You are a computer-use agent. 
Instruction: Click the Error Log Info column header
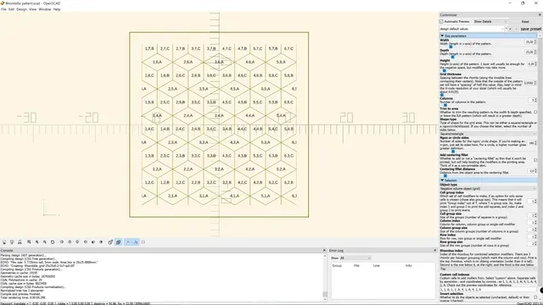[x=409, y=265]
